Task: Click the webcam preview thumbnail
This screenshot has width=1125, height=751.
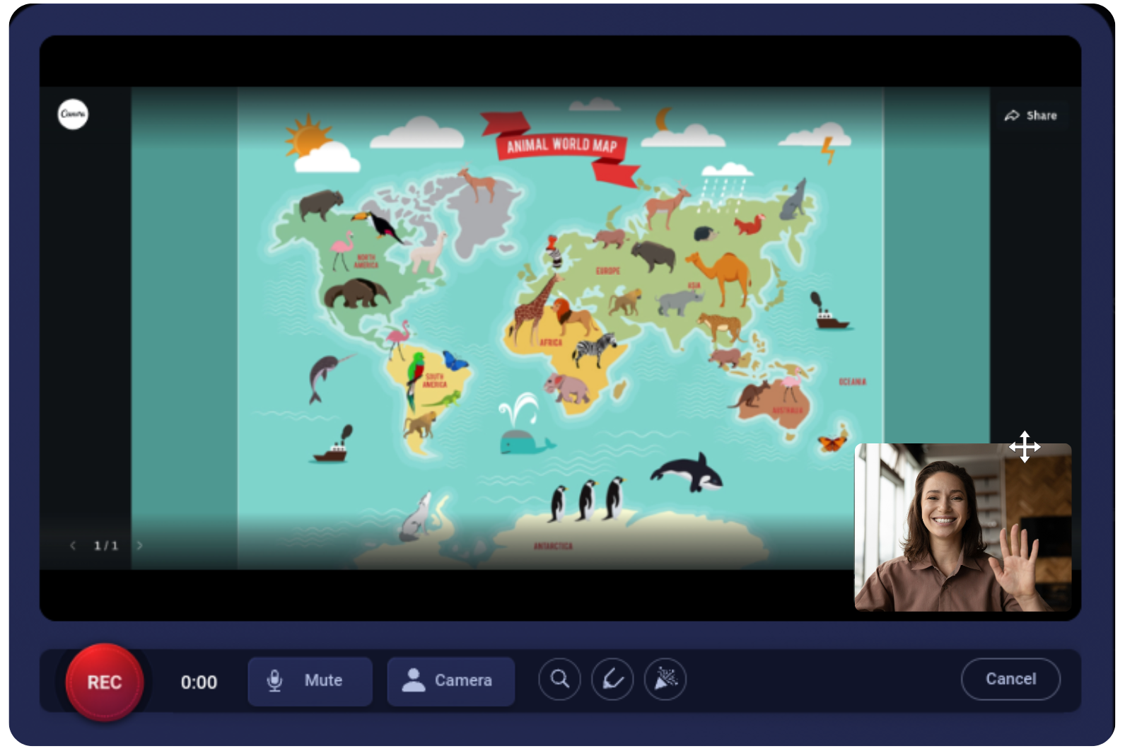Action: pyautogui.click(x=962, y=528)
